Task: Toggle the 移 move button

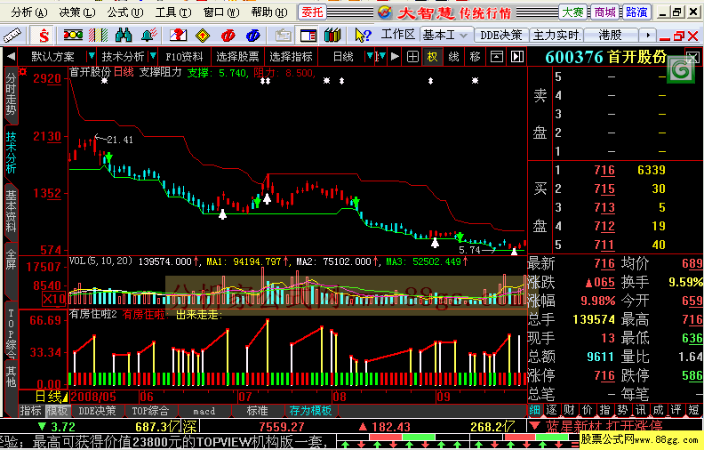Action: point(475,57)
